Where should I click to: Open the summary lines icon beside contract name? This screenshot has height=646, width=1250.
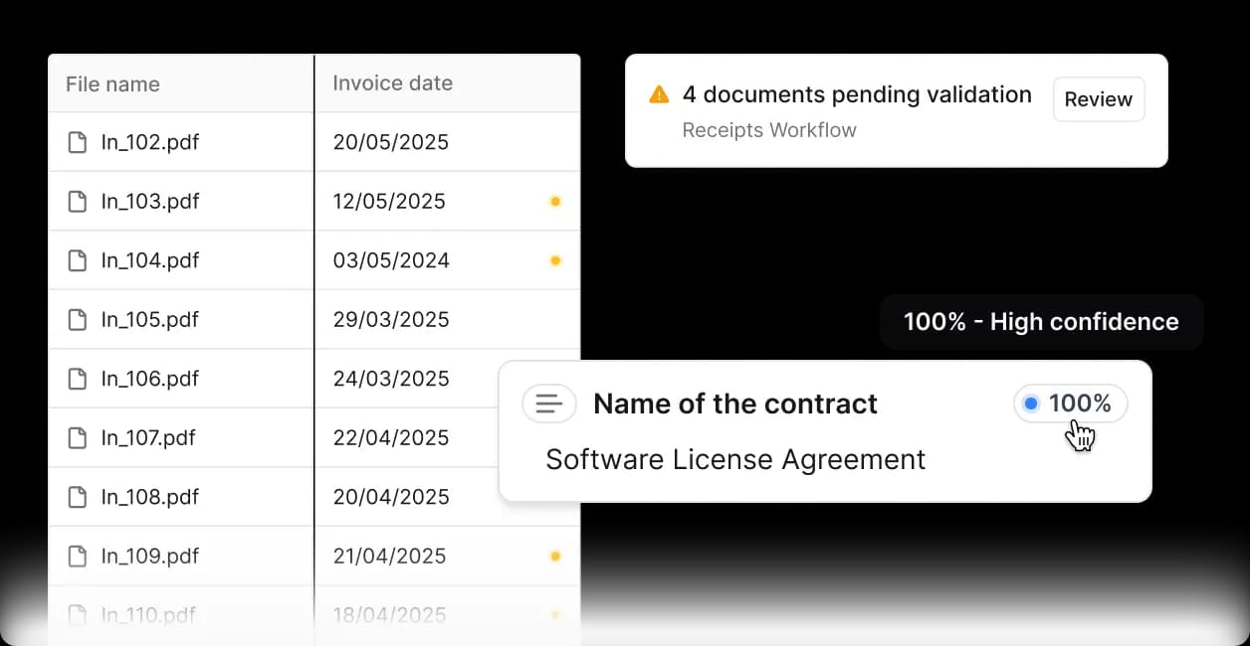coord(548,404)
